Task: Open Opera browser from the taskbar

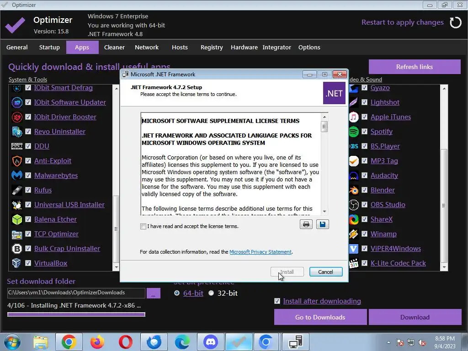Action: [126, 342]
